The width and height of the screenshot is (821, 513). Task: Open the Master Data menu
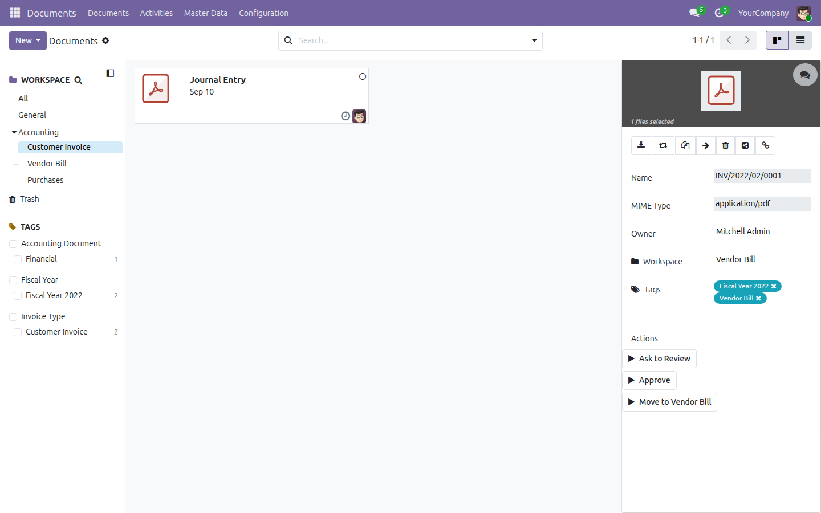(x=206, y=13)
